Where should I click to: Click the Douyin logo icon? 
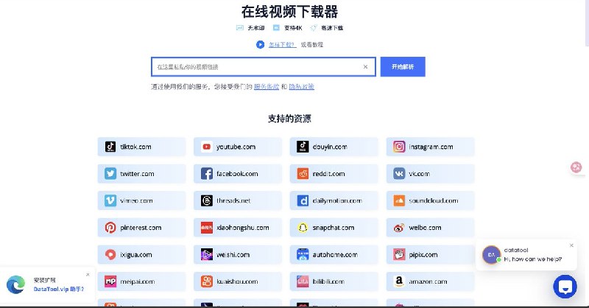coord(303,147)
